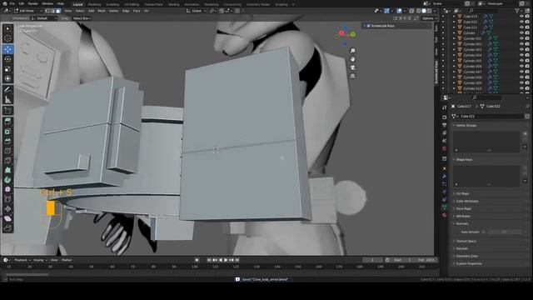Image resolution: width=533 pixels, height=300 pixels.
Task: Hide Cylinder.005 using its eye icon
Action: pyautogui.click(x=521, y=61)
